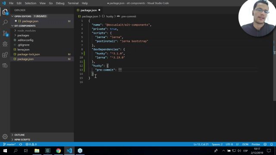Image resolution: width=276 pixels, height=155 pixels.
Task: Click the VS Code logo icon
Action: pos(4,3)
